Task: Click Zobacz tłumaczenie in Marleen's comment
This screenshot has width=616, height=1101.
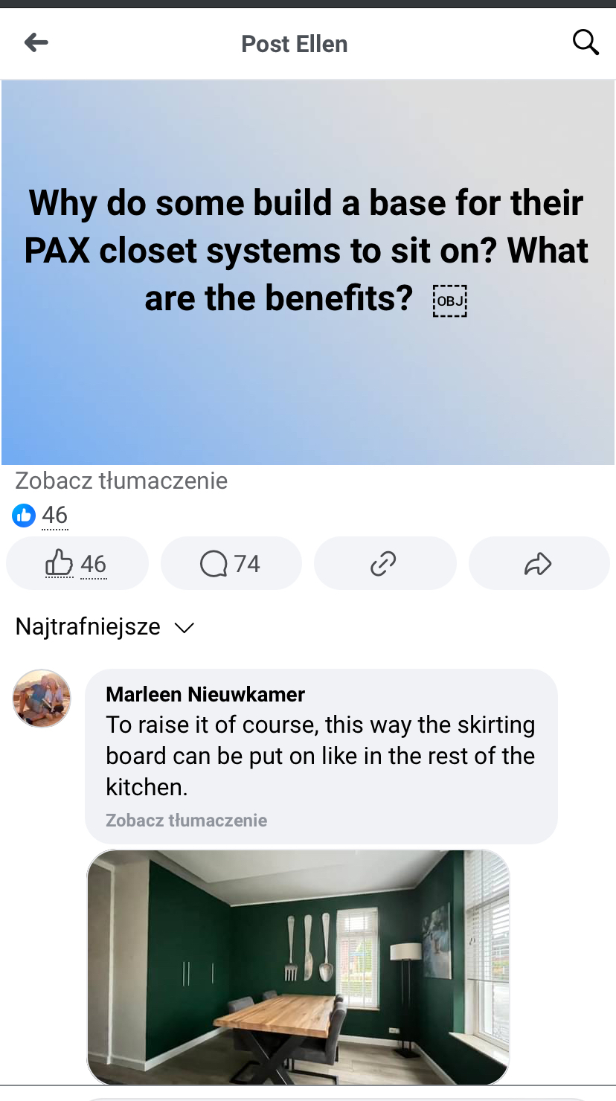Action: click(186, 821)
